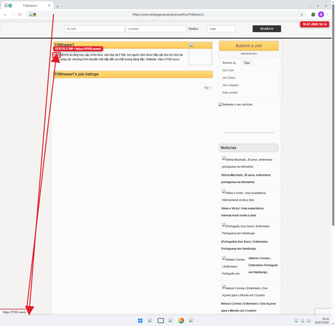This screenshot has height=326, width=335.
Task: Click the Vânia e Victor news thumbnail
Action: [x=249, y=197]
